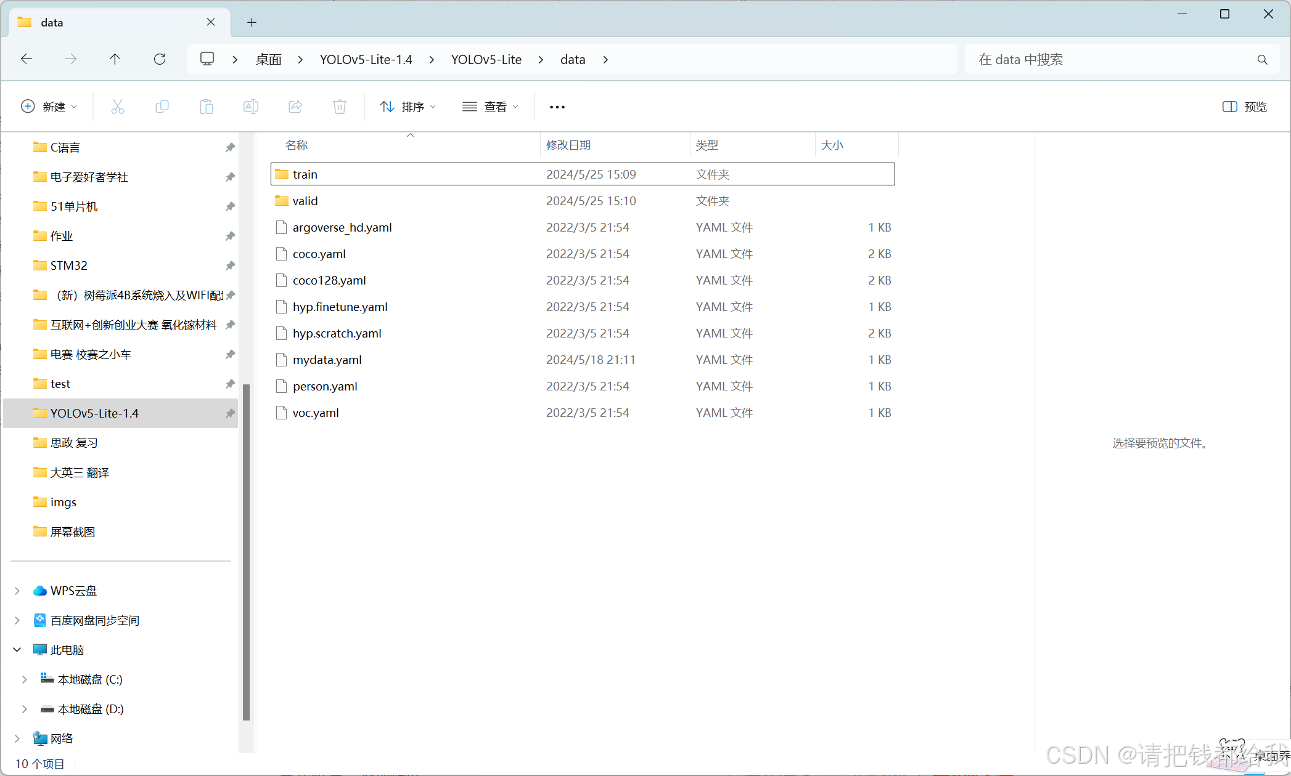Select person.yaml file

point(583,386)
